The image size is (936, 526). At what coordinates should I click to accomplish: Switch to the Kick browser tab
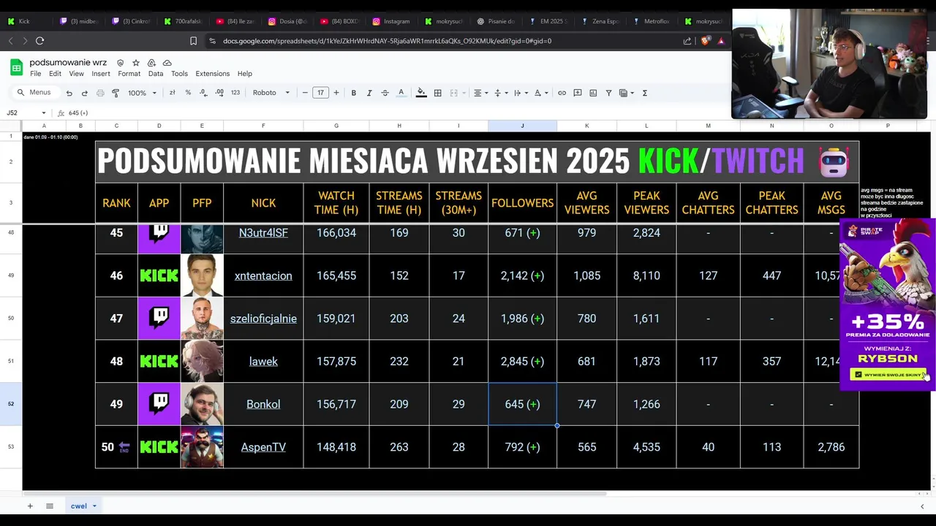[x=27, y=21]
